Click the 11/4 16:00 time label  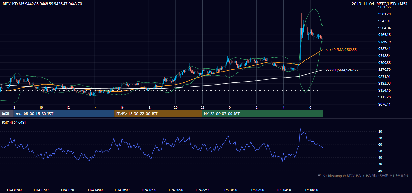(122, 190)
